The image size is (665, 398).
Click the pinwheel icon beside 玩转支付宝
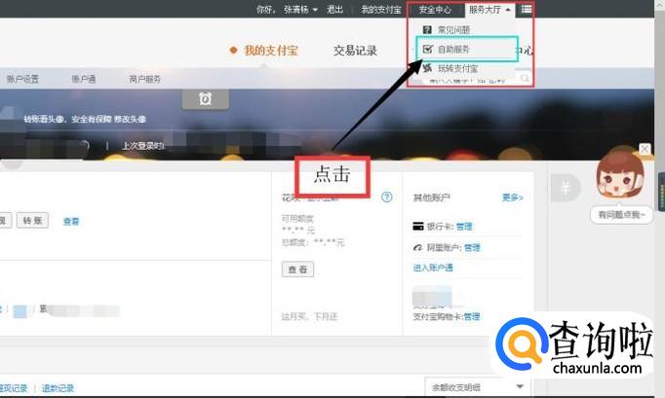pyautogui.click(x=427, y=68)
